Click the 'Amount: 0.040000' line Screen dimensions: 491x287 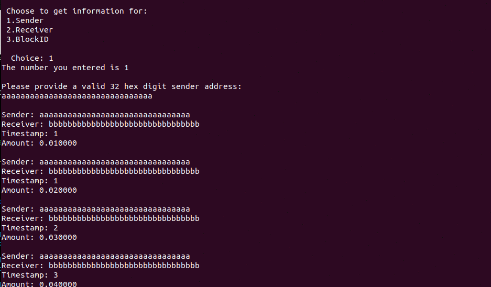point(39,284)
